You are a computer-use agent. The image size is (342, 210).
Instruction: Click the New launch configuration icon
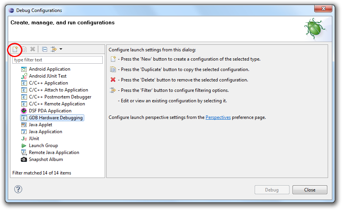pos(15,49)
